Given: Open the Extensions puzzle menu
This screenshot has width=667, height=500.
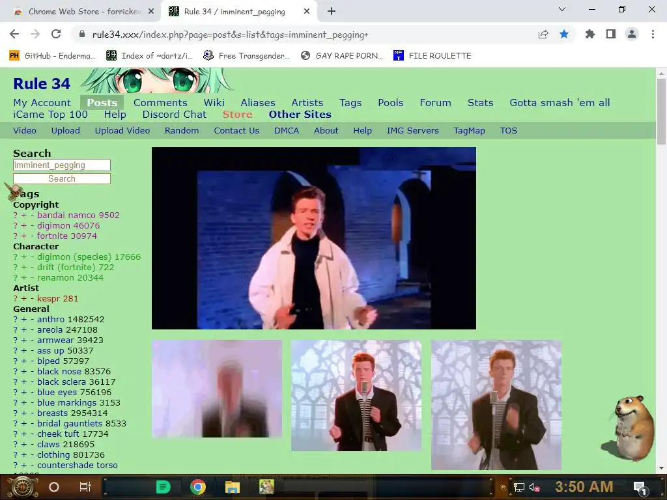Looking at the screenshot, I should [x=589, y=35].
